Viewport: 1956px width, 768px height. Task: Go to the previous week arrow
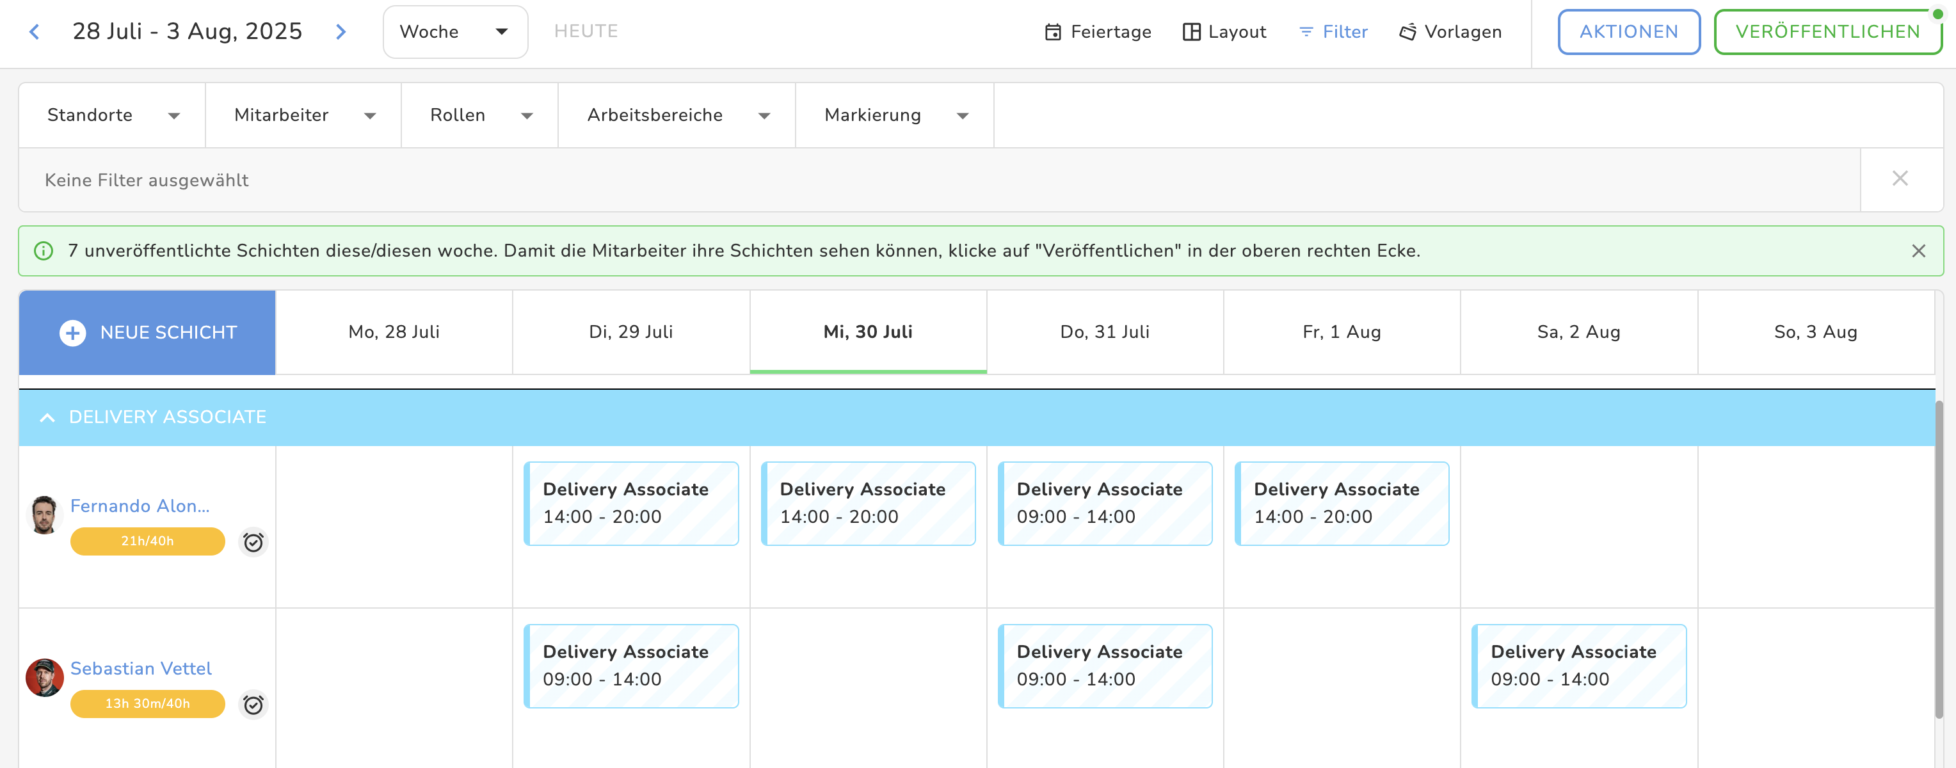[x=34, y=32]
